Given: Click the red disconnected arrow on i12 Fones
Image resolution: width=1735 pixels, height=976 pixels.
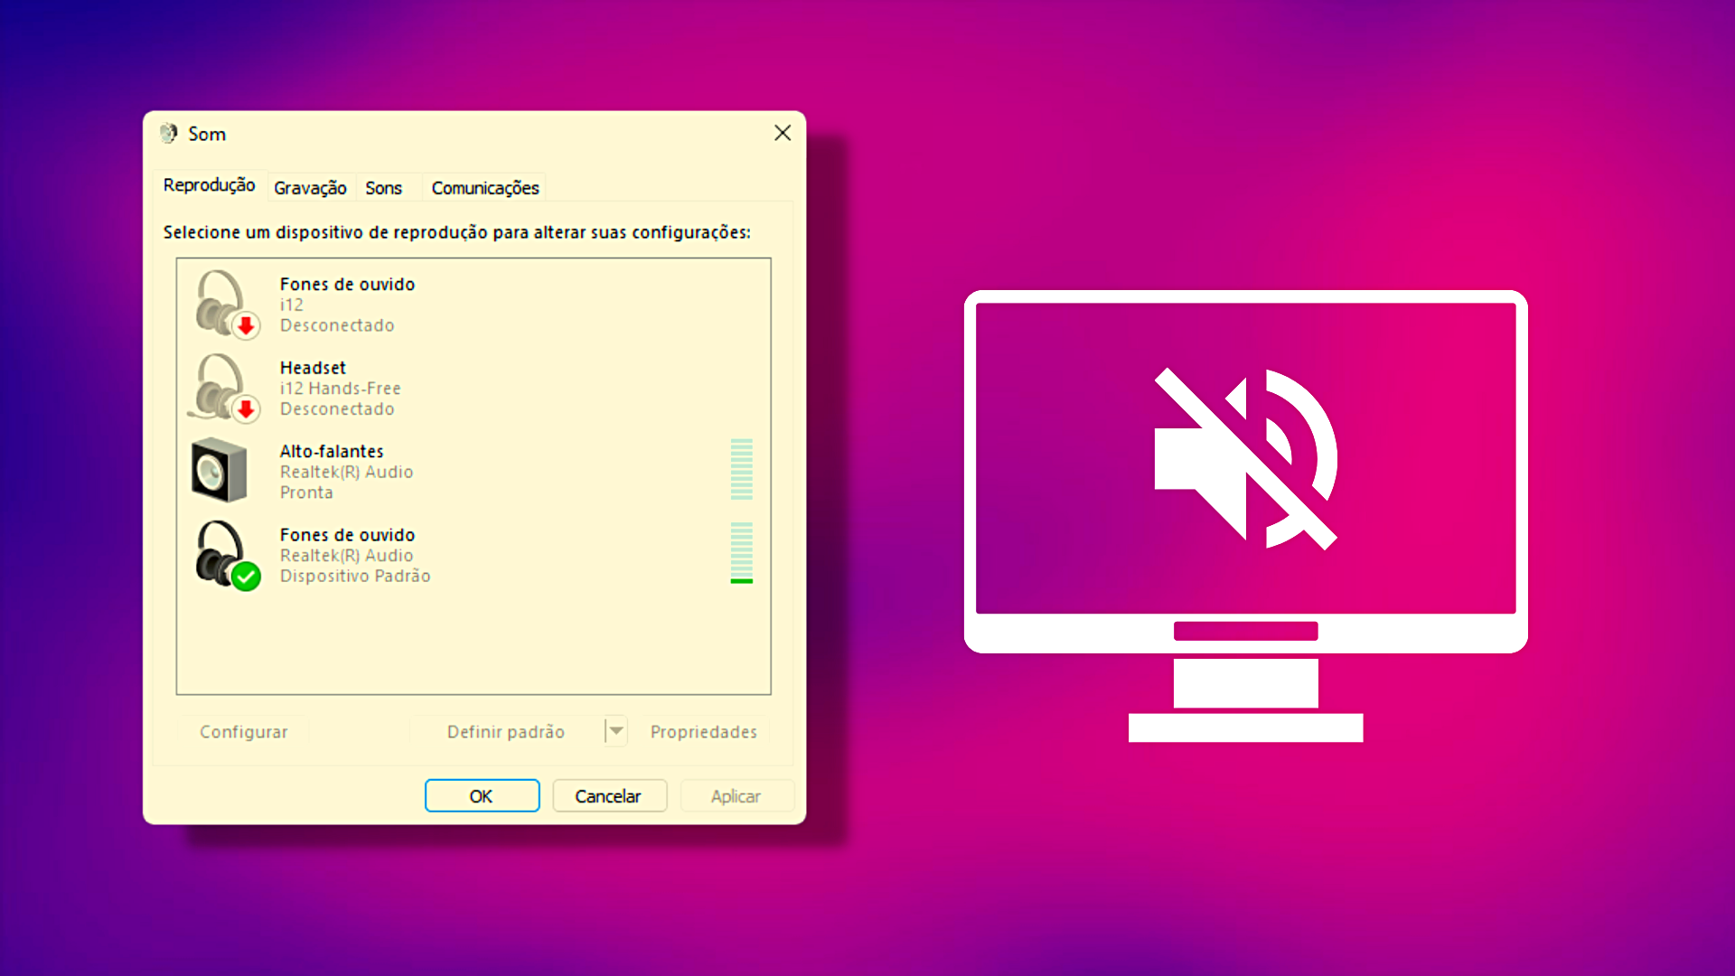Looking at the screenshot, I should pos(243,324).
